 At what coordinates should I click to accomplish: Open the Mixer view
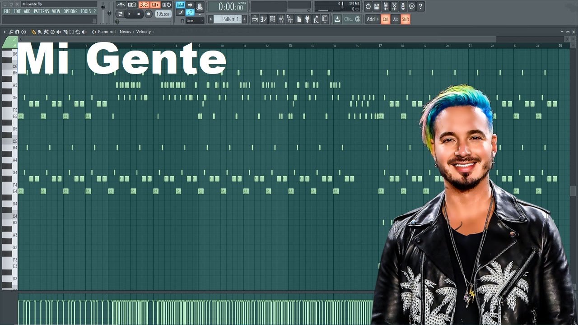click(281, 19)
